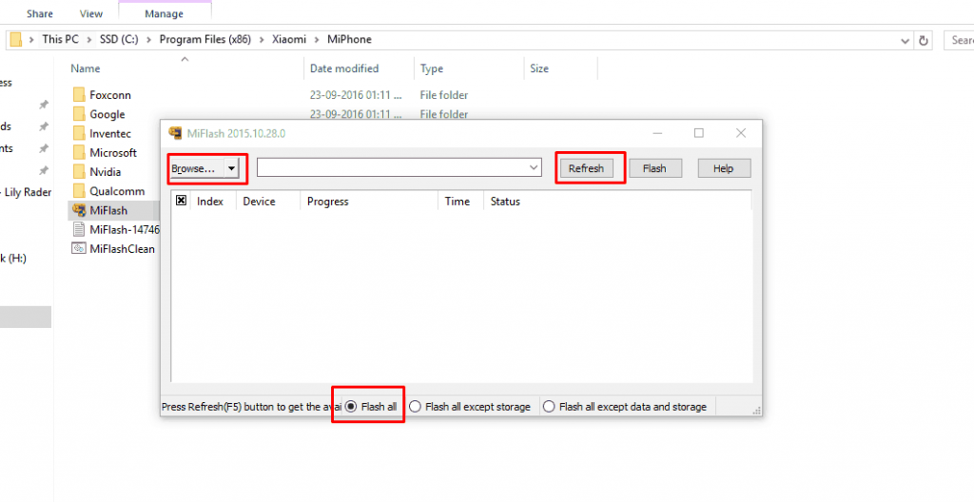Image resolution: width=974 pixels, height=502 pixels.
Task: Click the MiFlash window title icon
Action: 176,133
